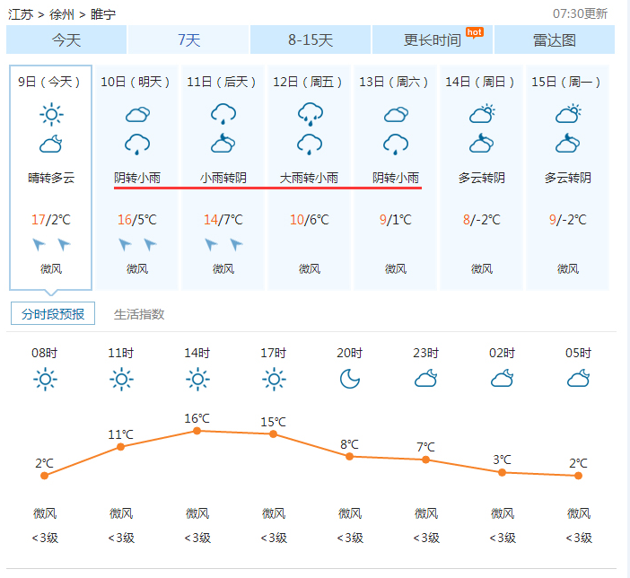Click the heavy rain icon on the 12th

click(x=310, y=114)
